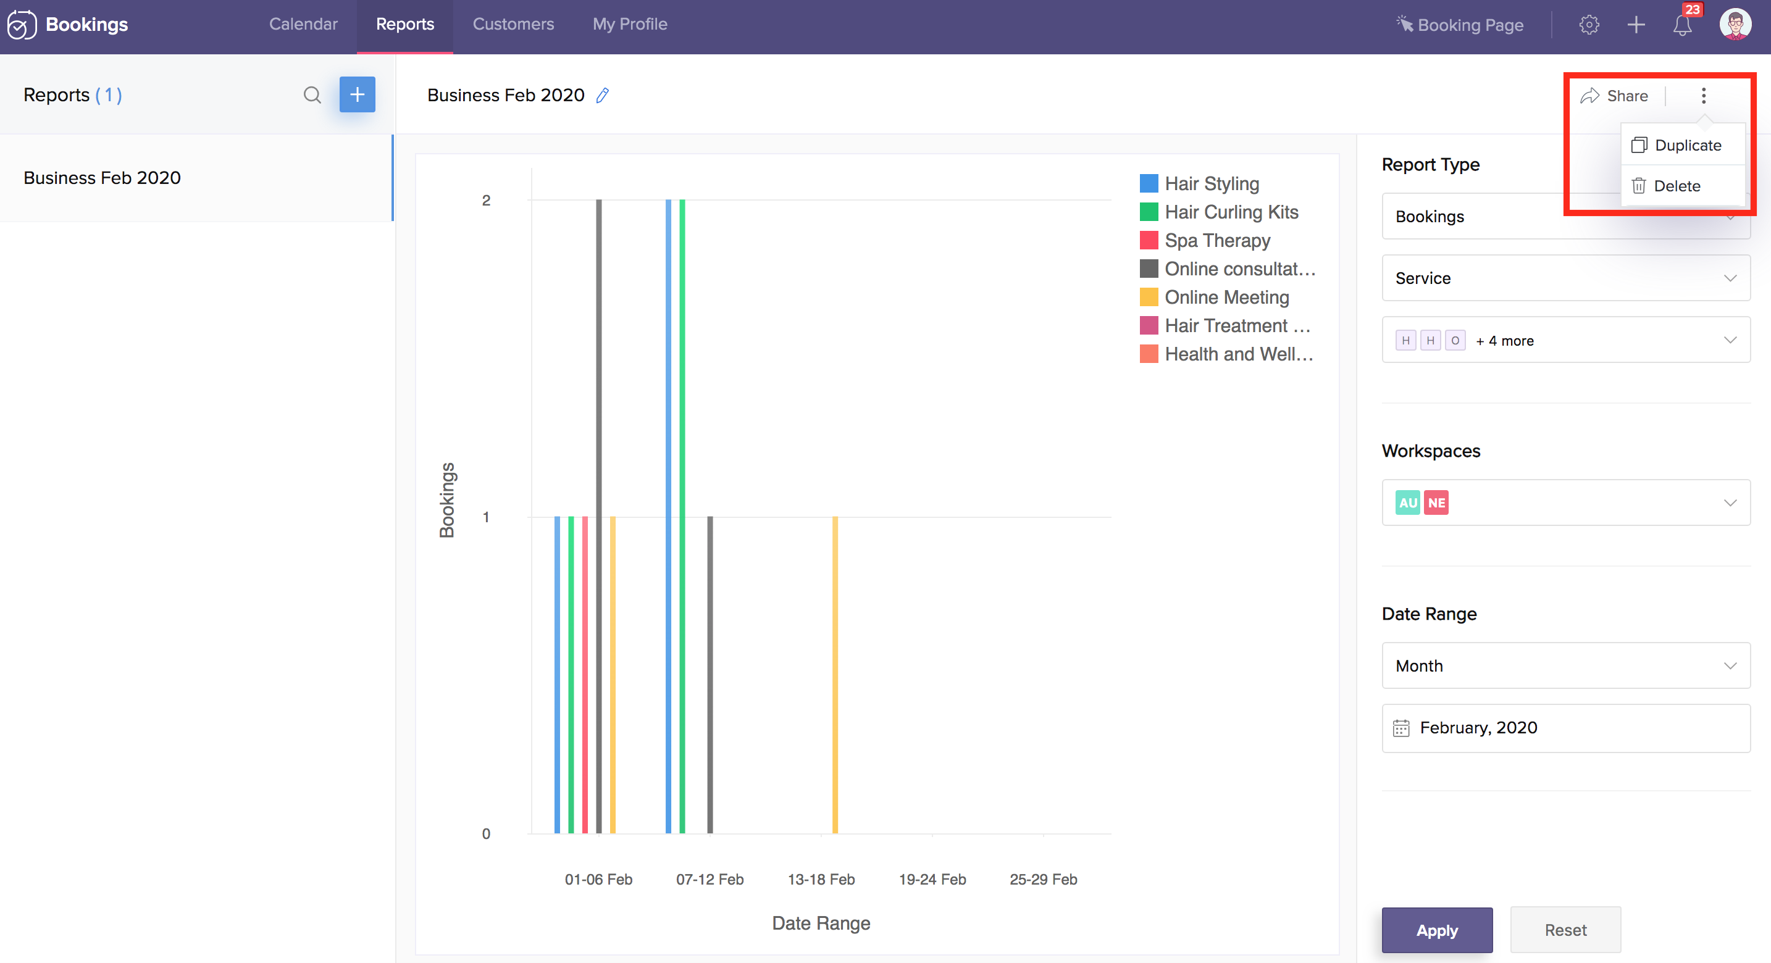Add new report with blue plus button
This screenshot has width=1771, height=963.
tap(357, 95)
